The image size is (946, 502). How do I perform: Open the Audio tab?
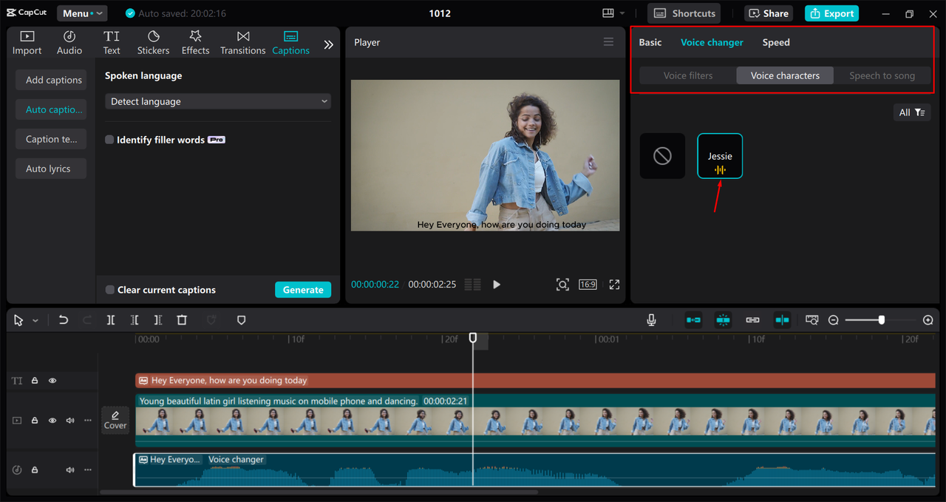click(69, 43)
